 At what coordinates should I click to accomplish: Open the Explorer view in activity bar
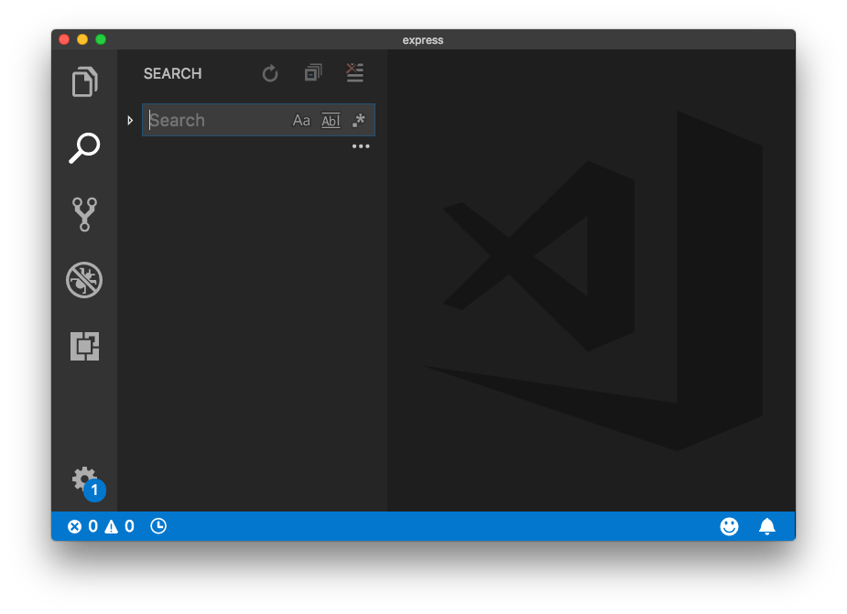point(84,81)
